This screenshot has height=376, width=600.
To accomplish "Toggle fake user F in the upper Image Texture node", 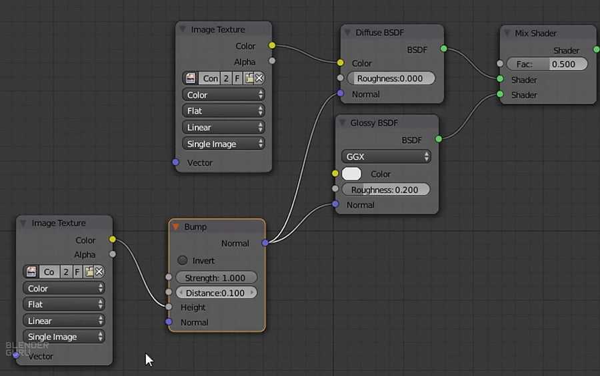I will (238, 79).
